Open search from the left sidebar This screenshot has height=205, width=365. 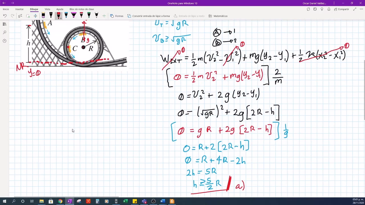coord(5,32)
